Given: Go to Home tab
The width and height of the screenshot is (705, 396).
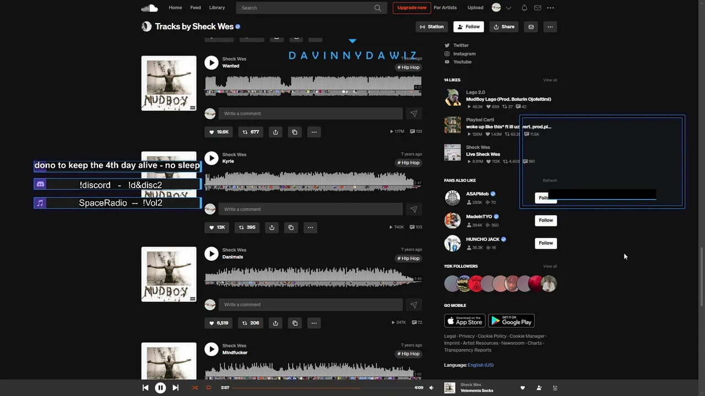Looking at the screenshot, I should (x=175, y=8).
